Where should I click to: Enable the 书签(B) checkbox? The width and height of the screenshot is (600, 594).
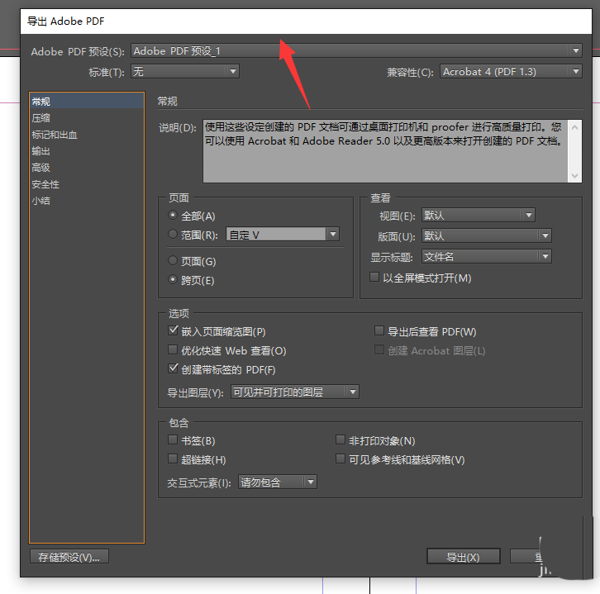(173, 440)
